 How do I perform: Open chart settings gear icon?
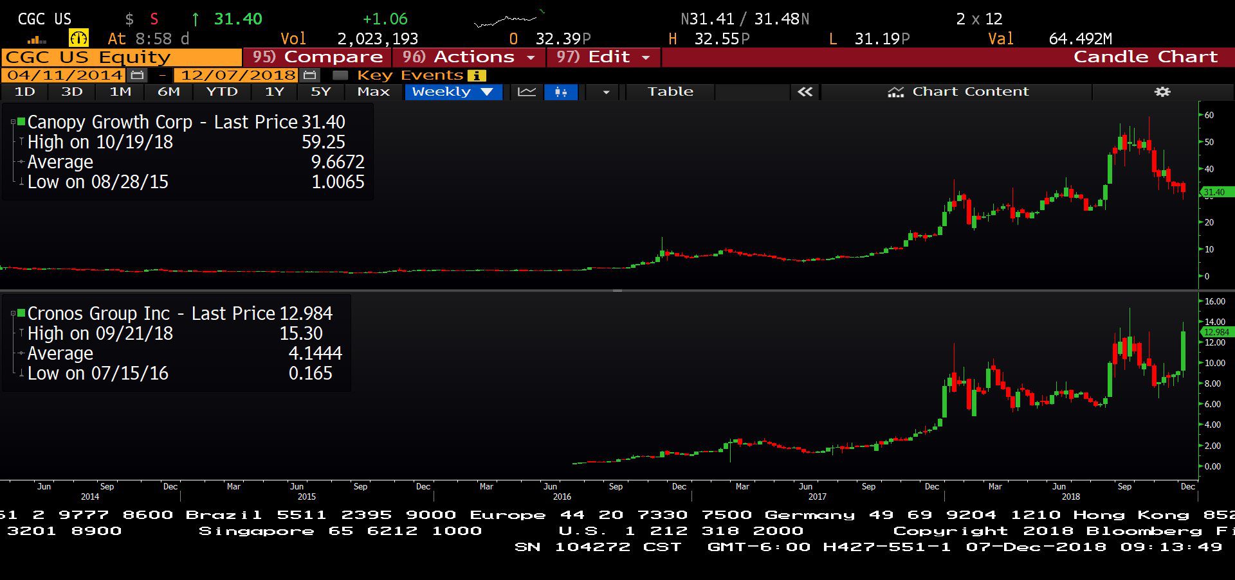tap(1162, 92)
